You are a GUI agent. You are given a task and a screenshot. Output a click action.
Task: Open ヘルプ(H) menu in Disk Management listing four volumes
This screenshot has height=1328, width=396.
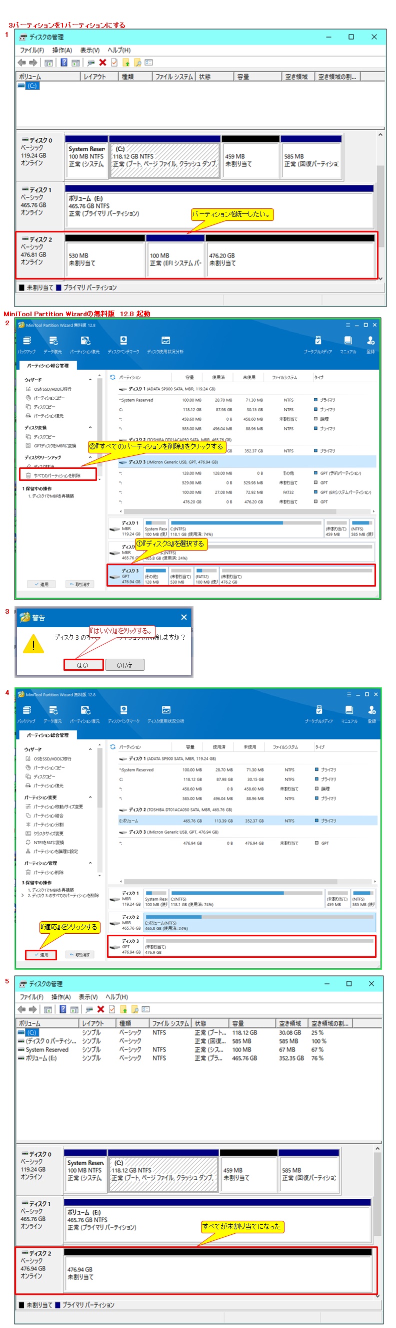[x=116, y=996]
